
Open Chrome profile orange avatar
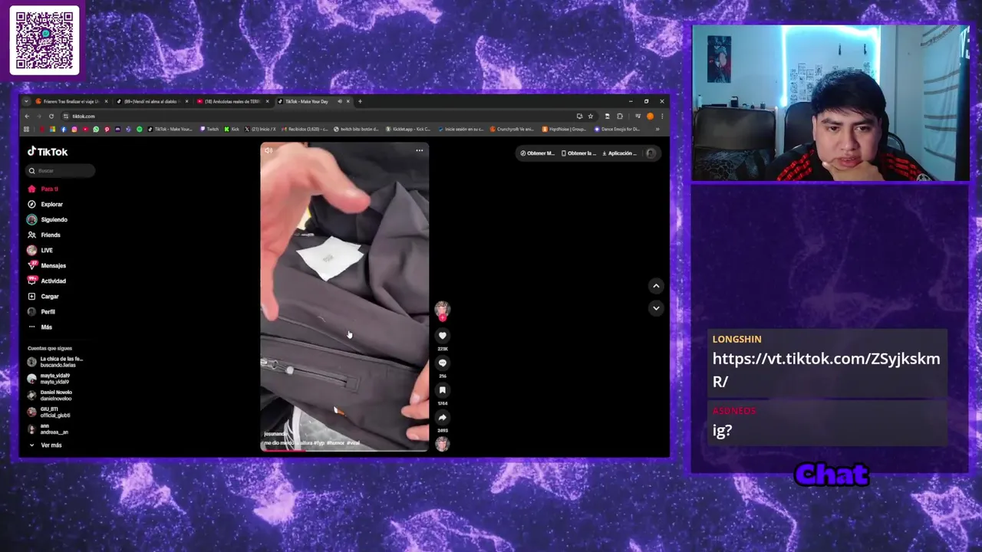[651, 117]
